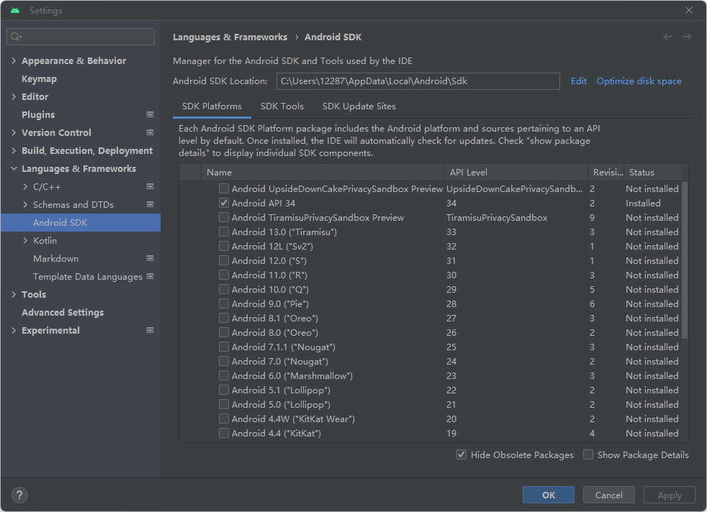
Task: Expand the C/C++ node
Action: (25, 187)
